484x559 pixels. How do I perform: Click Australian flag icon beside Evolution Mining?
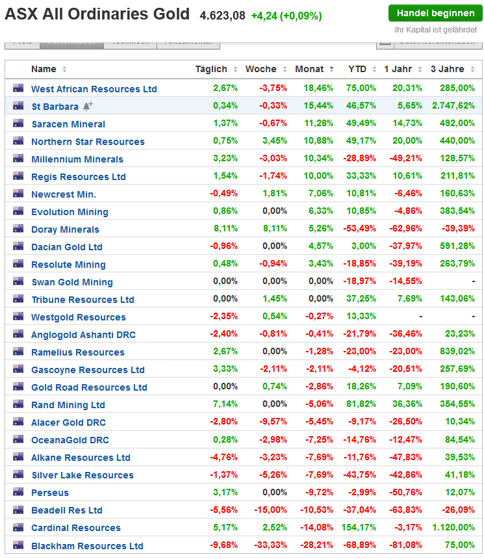click(x=18, y=211)
